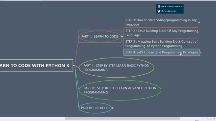Select STEP 1 how to start coding node
Screen dimensions: 216x121
tap(161, 22)
